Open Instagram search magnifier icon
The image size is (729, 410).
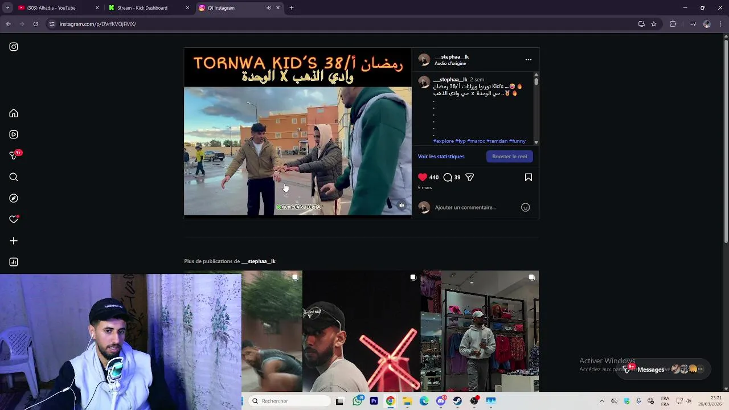click(14, 177)
